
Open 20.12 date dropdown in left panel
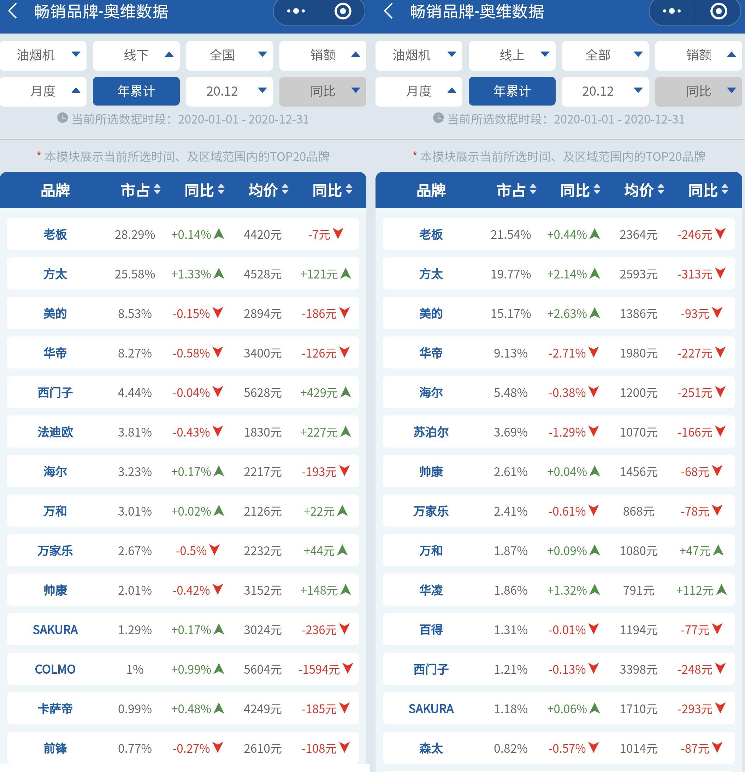tap(229, 91)
